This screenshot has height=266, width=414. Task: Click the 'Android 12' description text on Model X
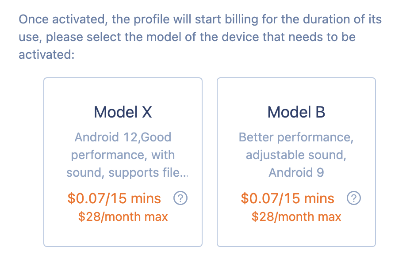[x=123, y=137]
